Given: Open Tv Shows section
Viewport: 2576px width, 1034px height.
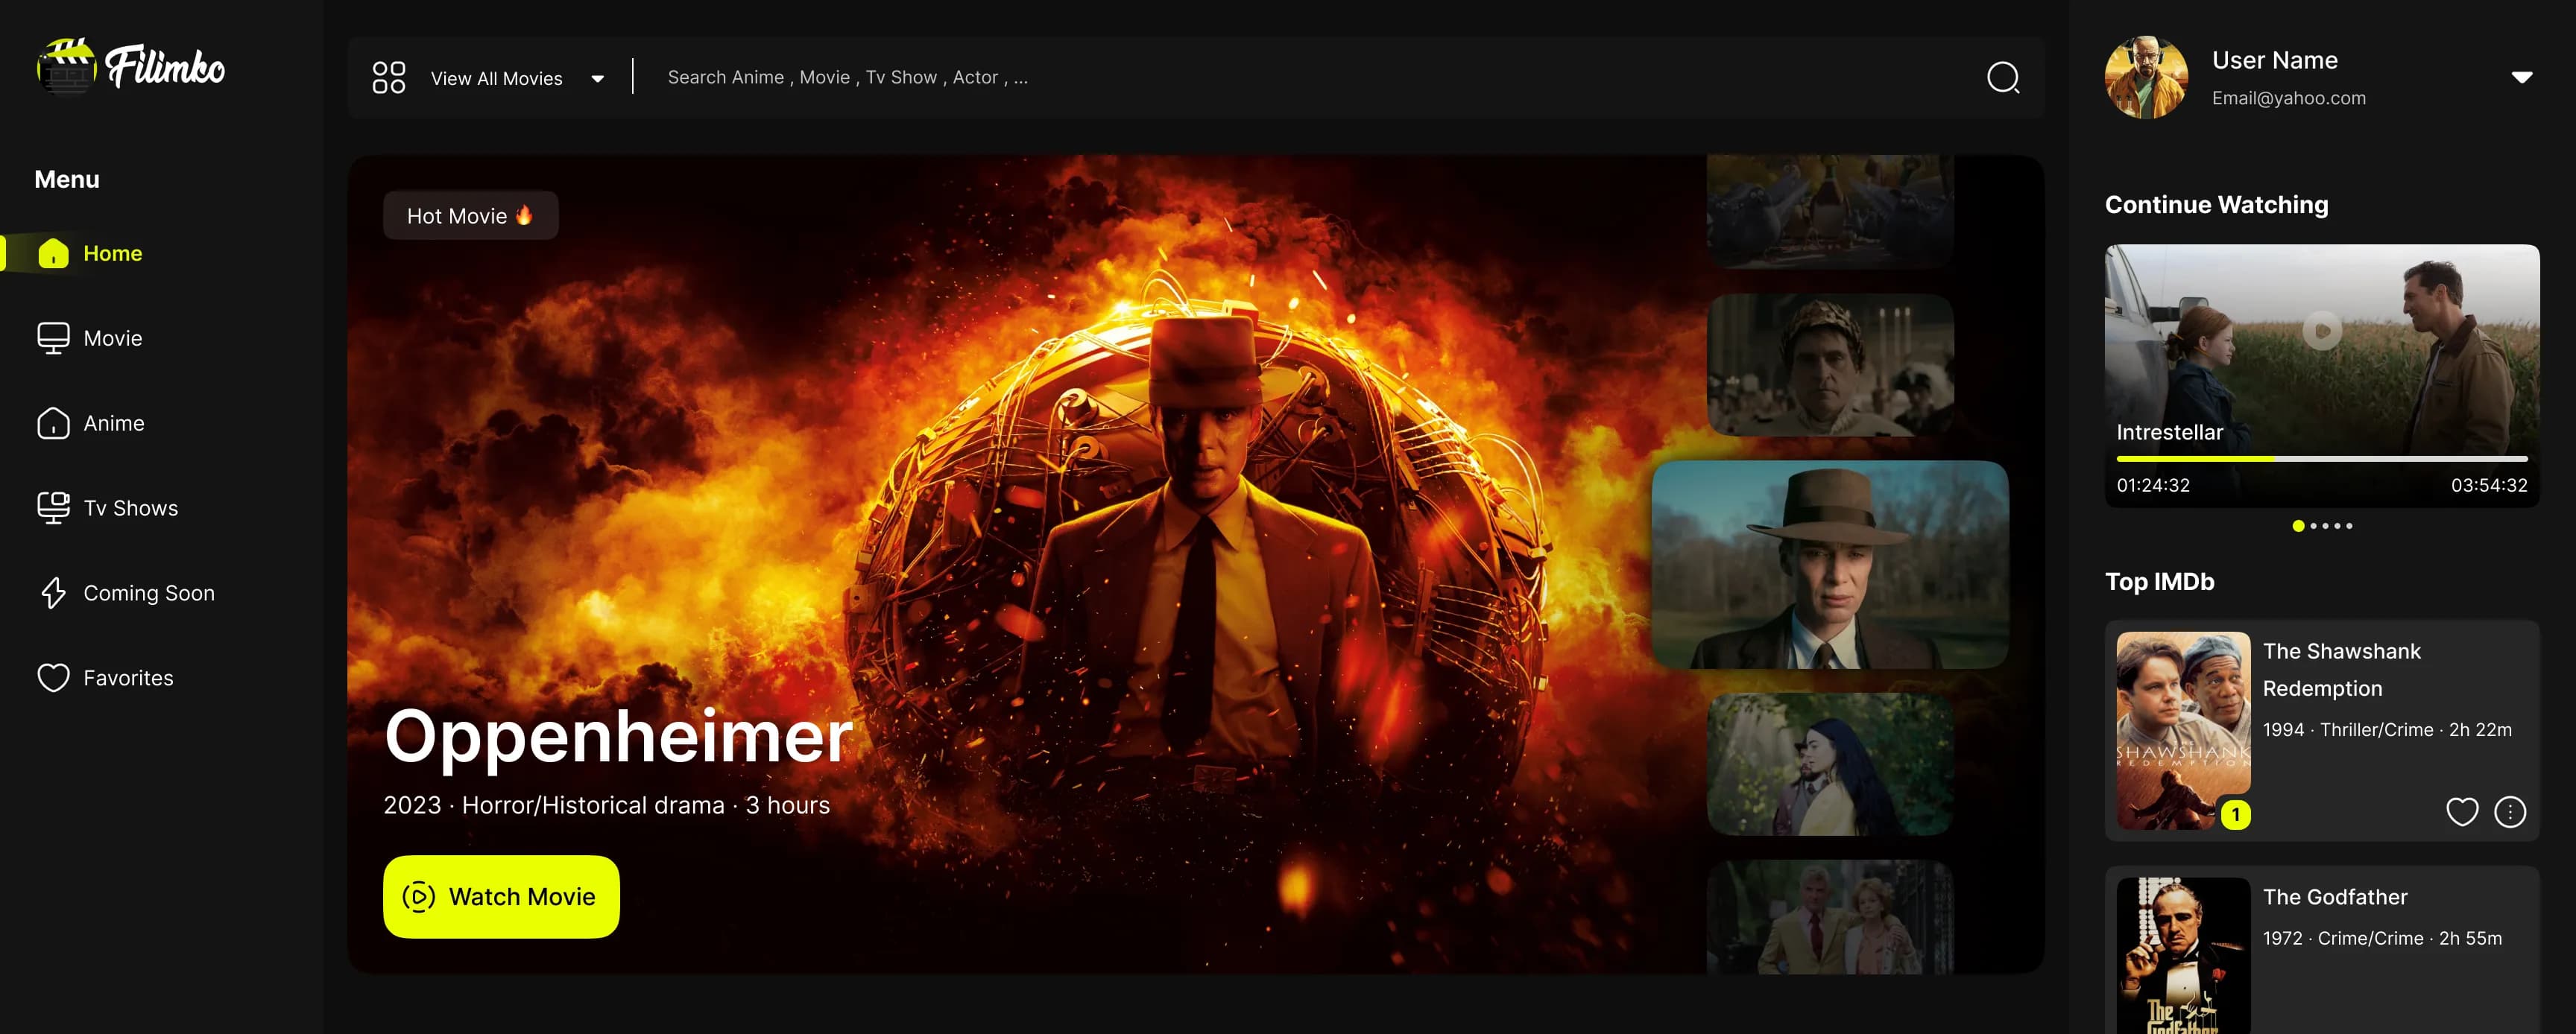Looking at the screenshot, I should pyautogui.click(x=130, y=509).
